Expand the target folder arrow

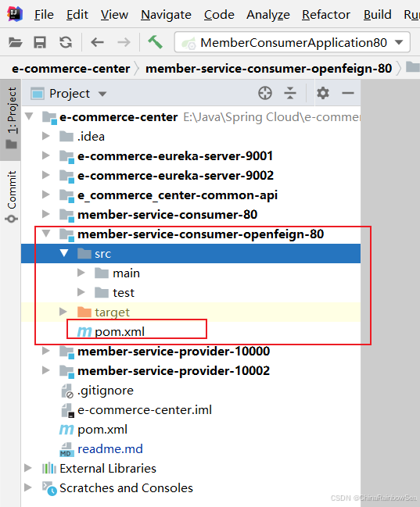tap(63, 312)
